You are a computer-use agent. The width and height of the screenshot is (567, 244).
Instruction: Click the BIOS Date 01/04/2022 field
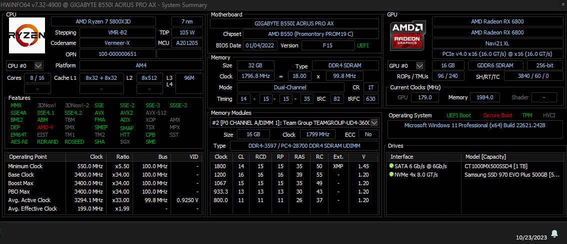coord(260,45)
